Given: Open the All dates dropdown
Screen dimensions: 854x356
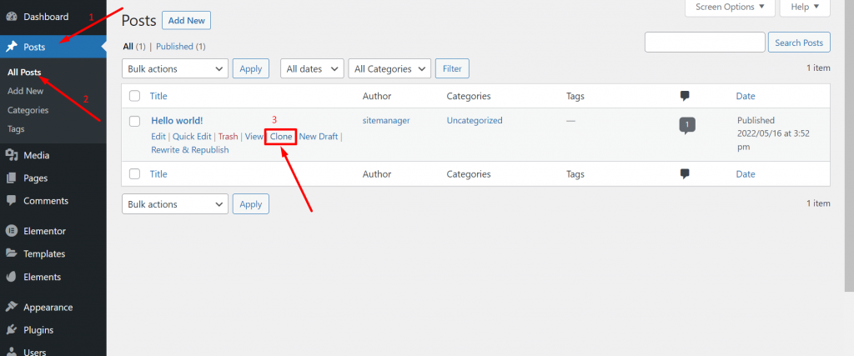Looking at the screenshot, I should pos(312,69).
